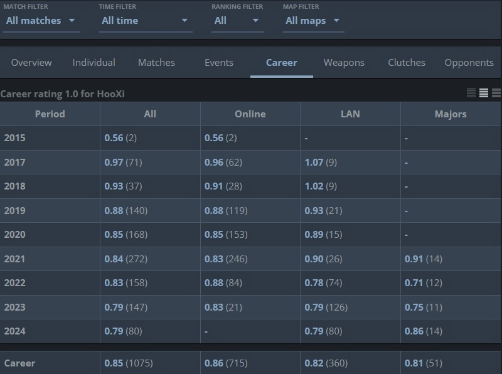Switch to the Overview tab
Viewport: 502px width, 374px height.
(x=31, y=63)
